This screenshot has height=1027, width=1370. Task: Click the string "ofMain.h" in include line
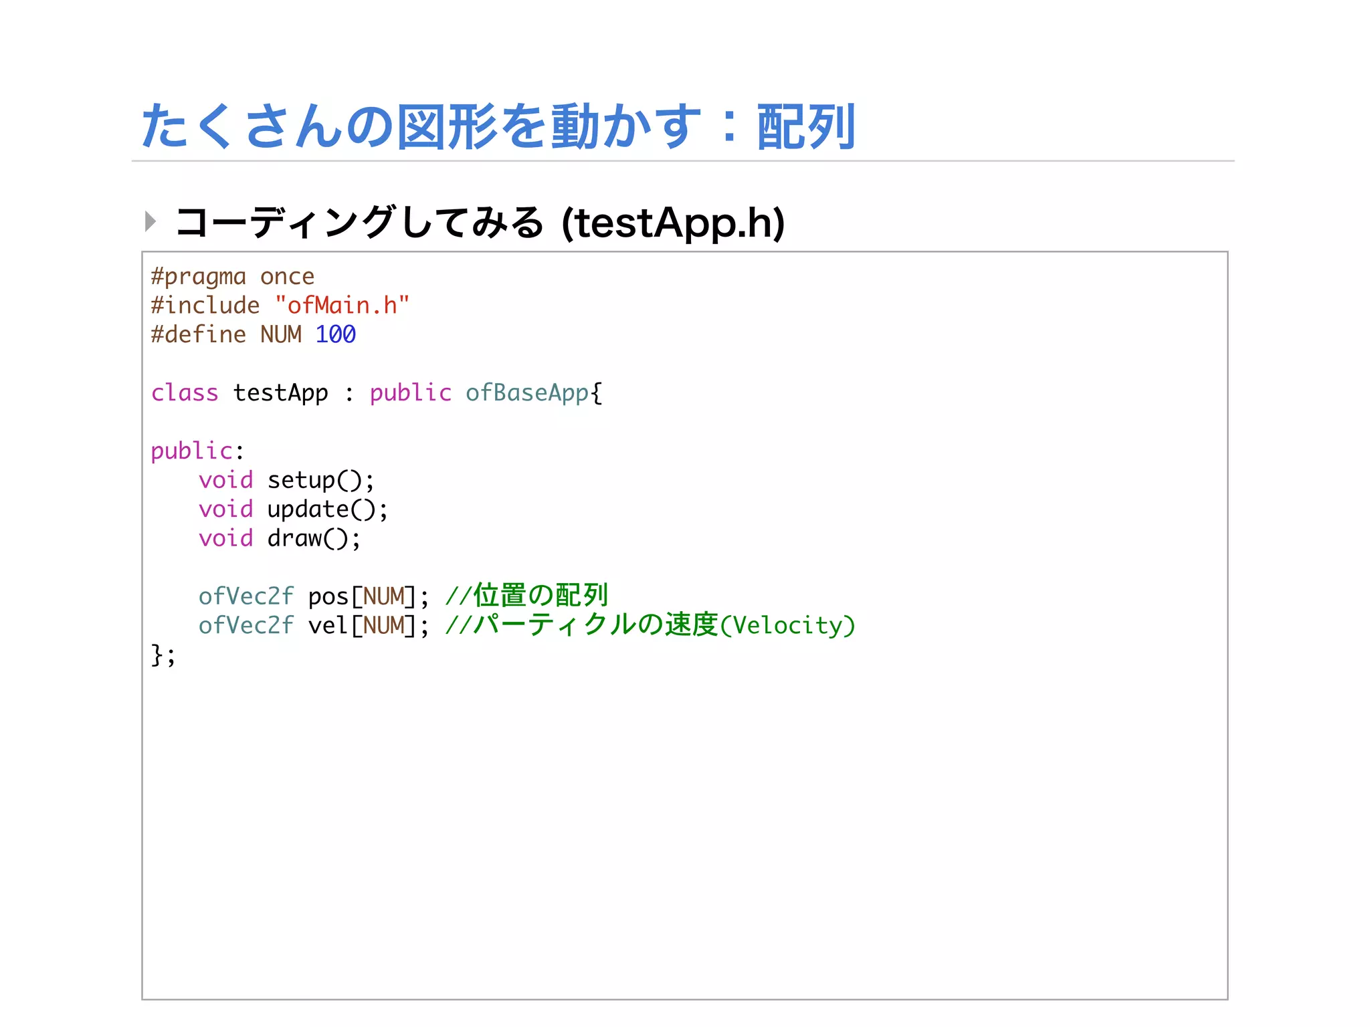[342, 306]
